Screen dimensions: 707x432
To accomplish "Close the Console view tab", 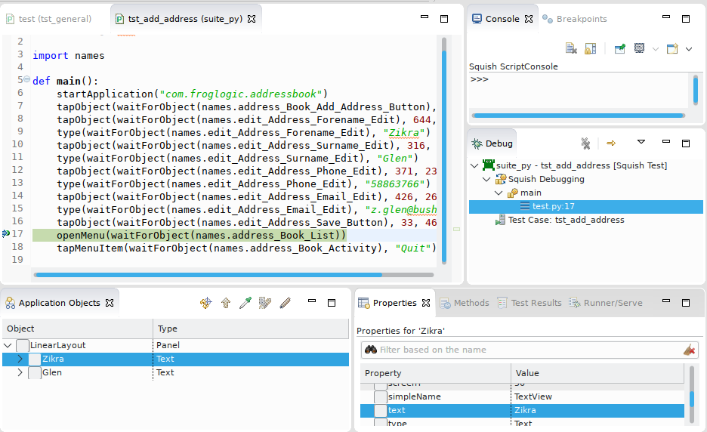I will tap(529, 19).
